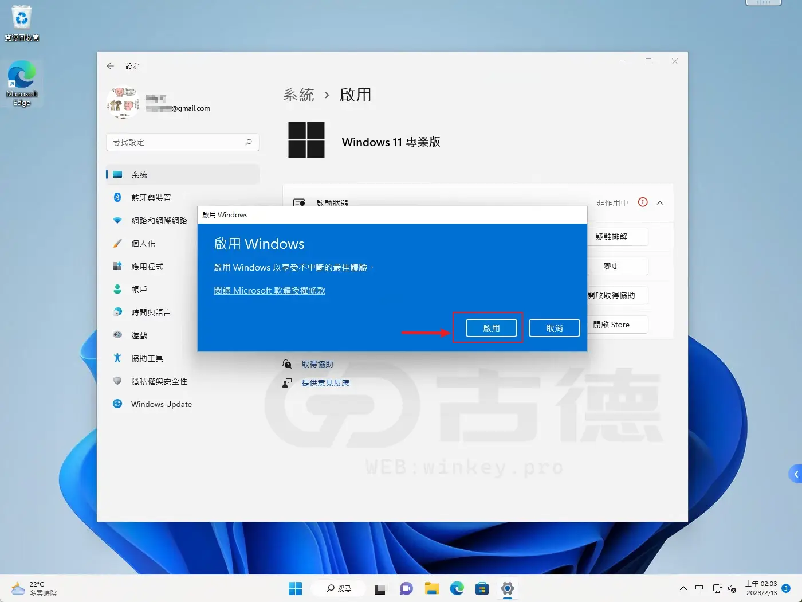Click the gaming controller icon
Viewport: 802px width, 602px height.
point(117,335)
